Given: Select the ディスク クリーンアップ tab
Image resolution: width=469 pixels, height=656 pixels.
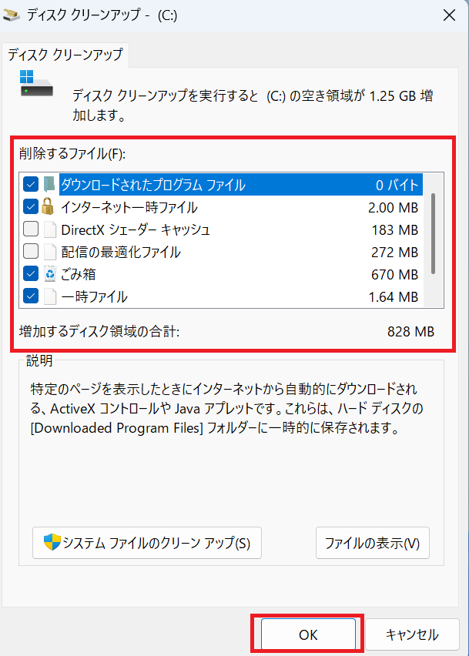Looking at the screenshot, I should click(65, 55).
